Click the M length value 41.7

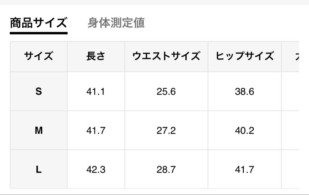[96, 131]
